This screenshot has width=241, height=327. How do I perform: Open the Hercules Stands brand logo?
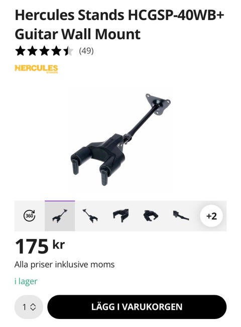(x=36, y=69)
